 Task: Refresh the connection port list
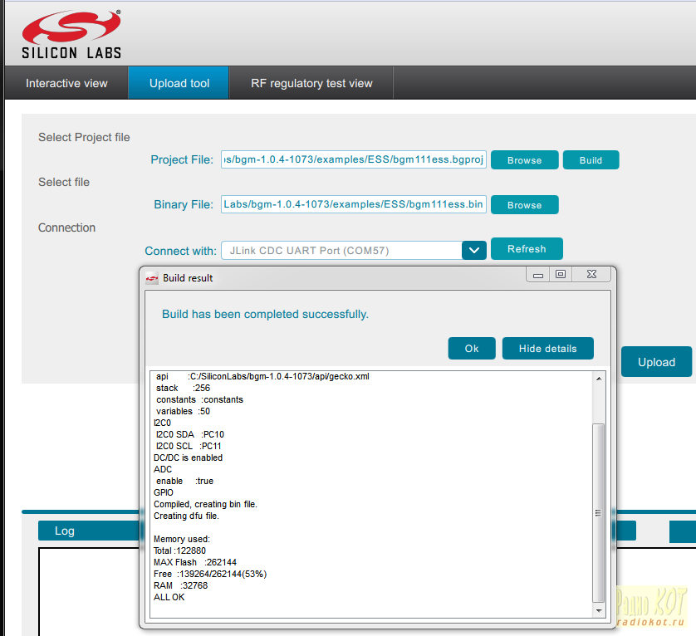point(527,249)
